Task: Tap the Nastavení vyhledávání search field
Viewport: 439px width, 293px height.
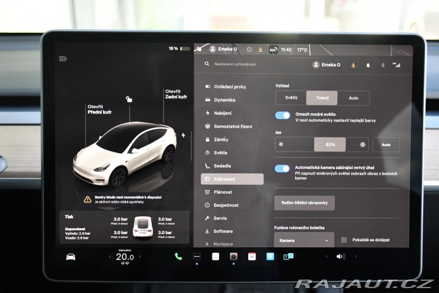Action: (x=235, y=64)
